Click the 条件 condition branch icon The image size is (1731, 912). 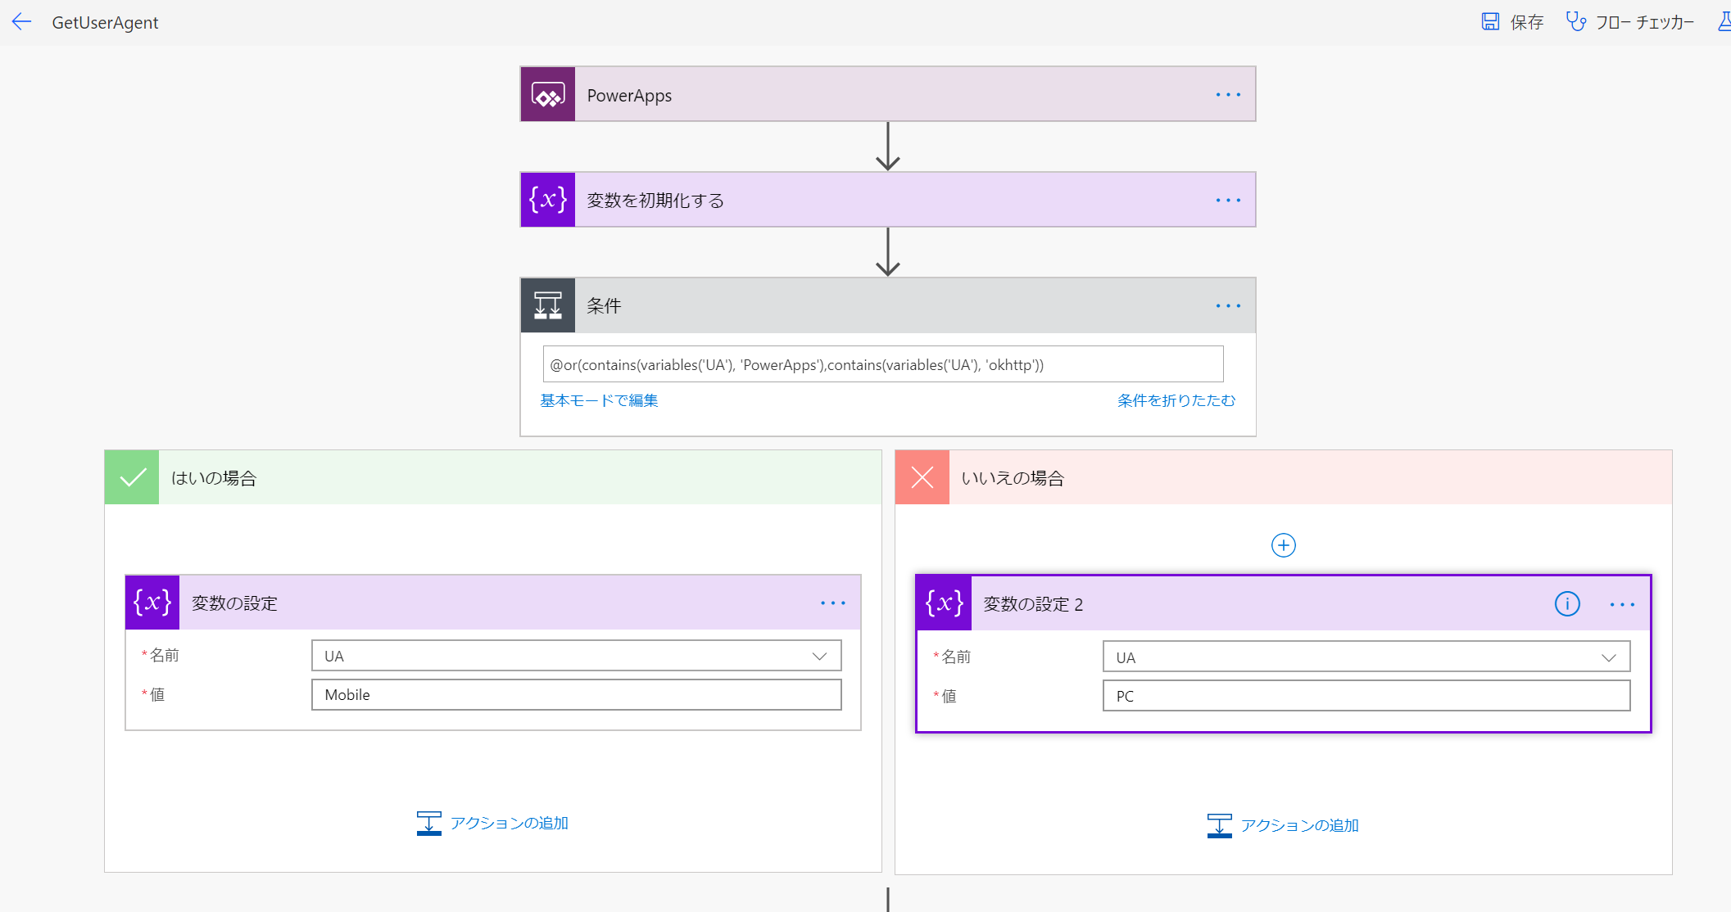tap(547, 305)
